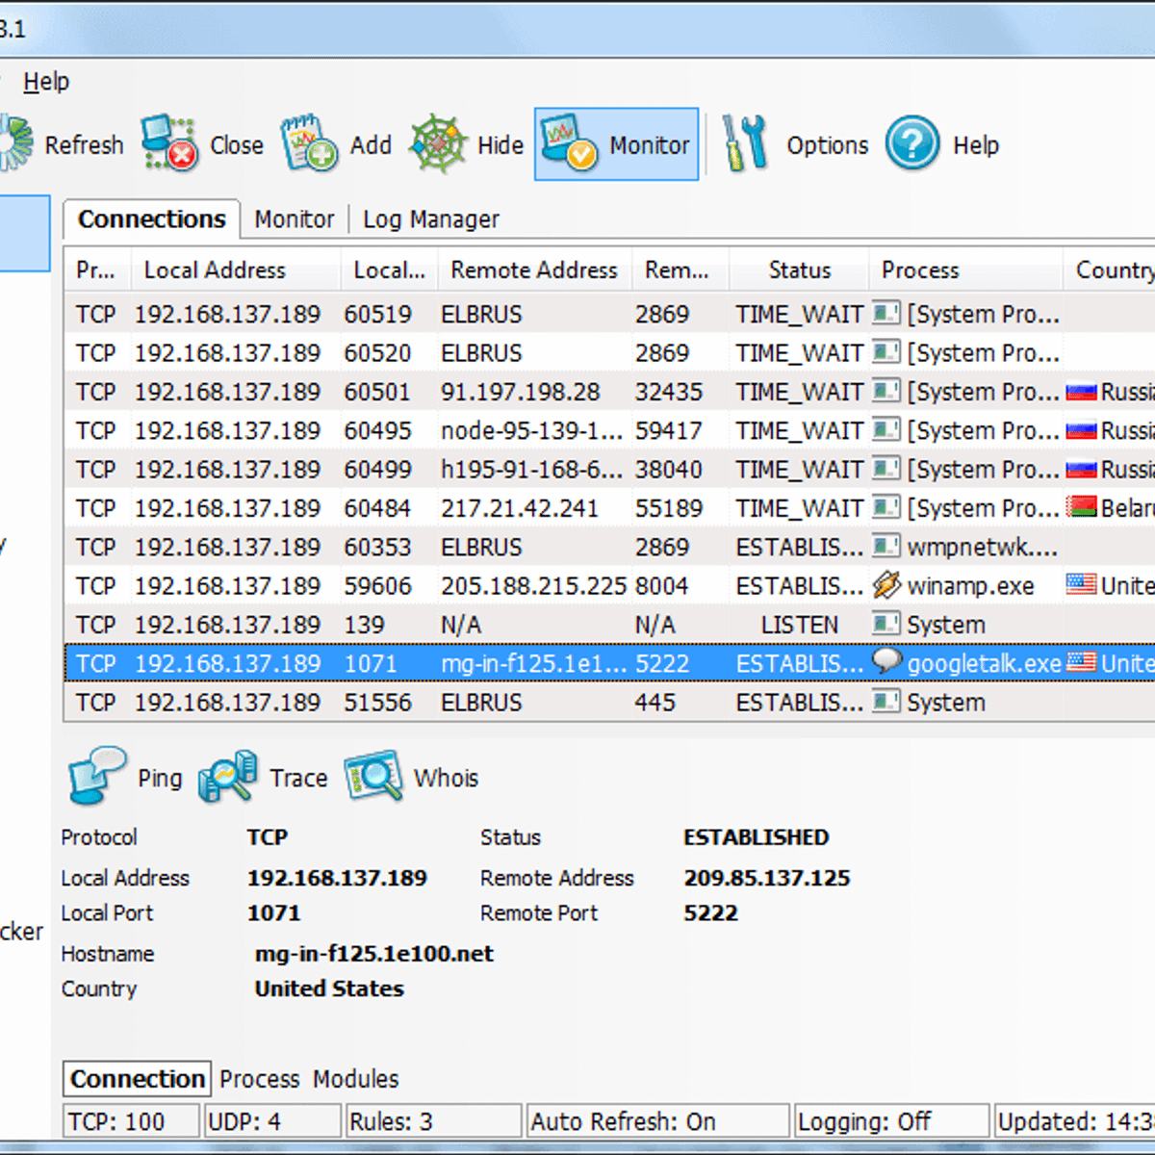This screenshot has width=1155, height=1155.
Task: Click the blue question mark Help icon
Action: click(912, 144)
